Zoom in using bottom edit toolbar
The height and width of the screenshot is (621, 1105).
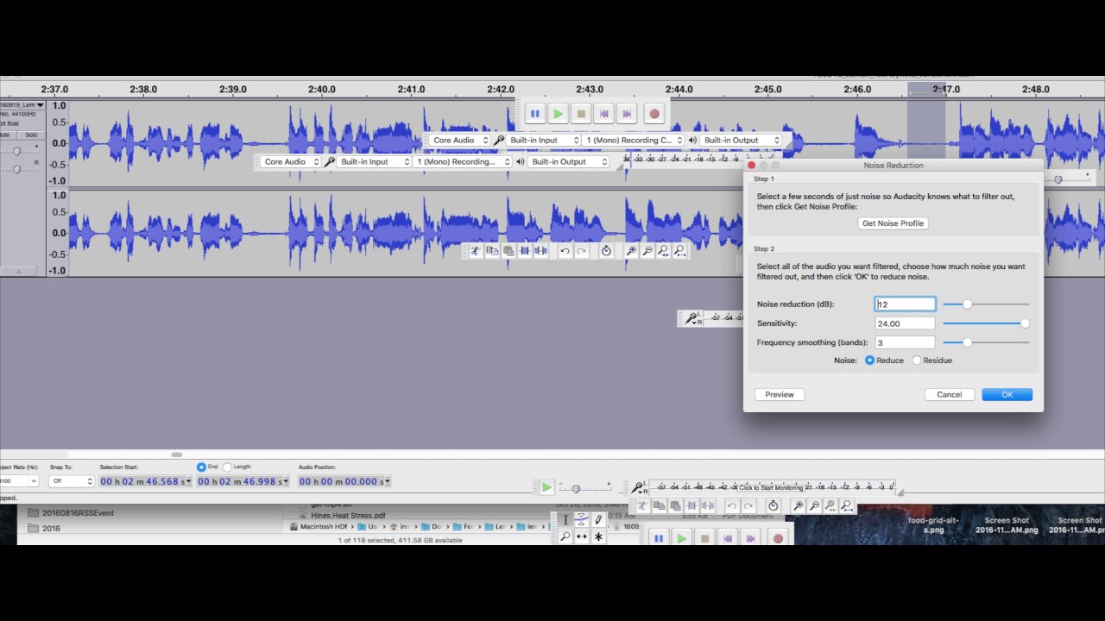click(x=798, y=505)
